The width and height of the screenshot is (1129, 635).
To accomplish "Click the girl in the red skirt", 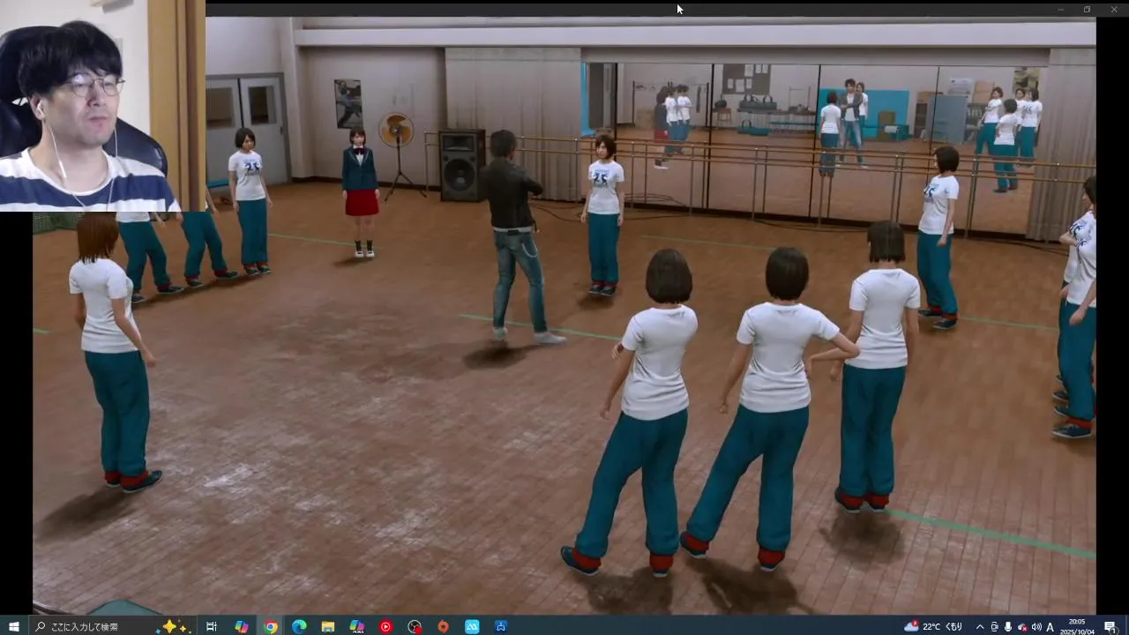I will 360,192.
